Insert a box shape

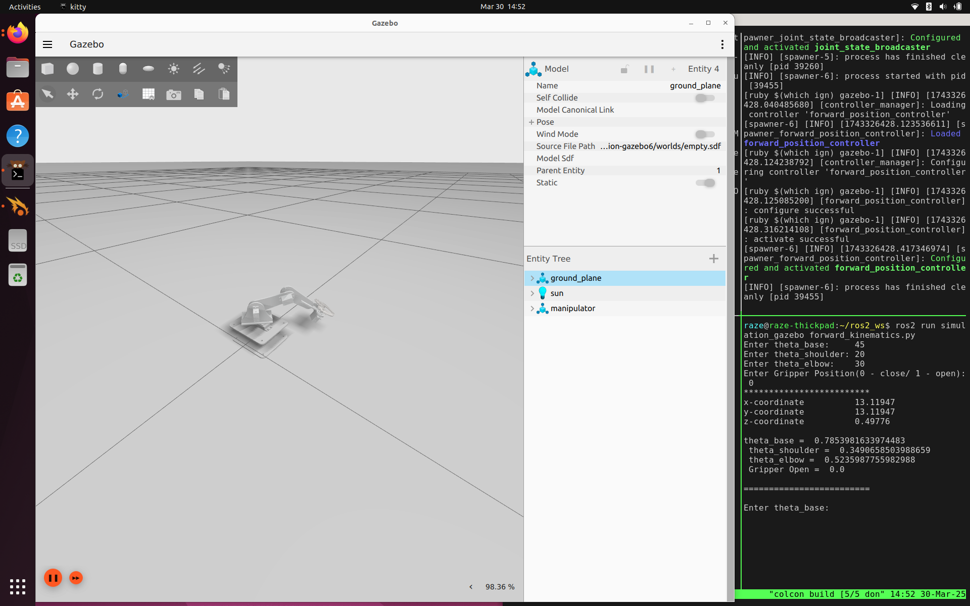click(x=47, y=69)
